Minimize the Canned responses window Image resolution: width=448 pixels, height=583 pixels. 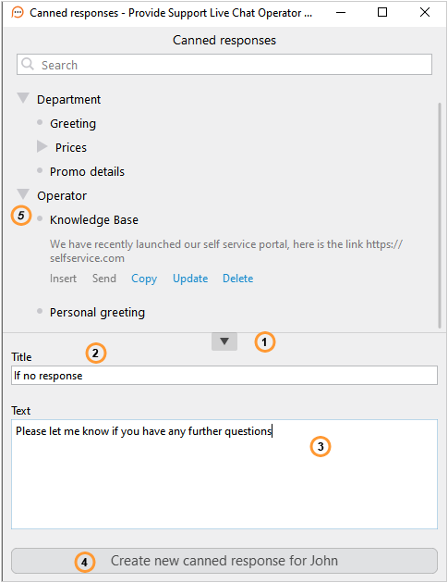[x=341, y=13]
